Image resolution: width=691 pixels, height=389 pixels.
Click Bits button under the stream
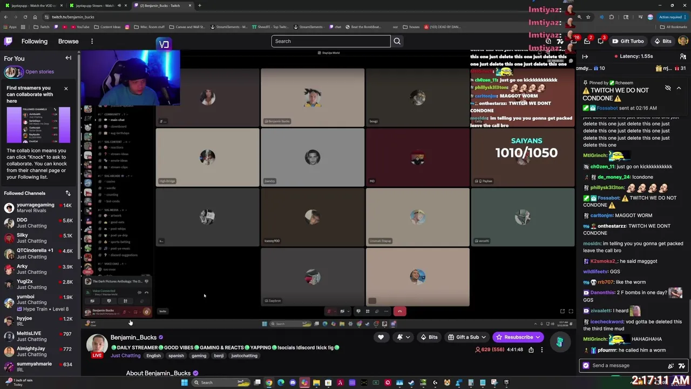coord(429,337)
